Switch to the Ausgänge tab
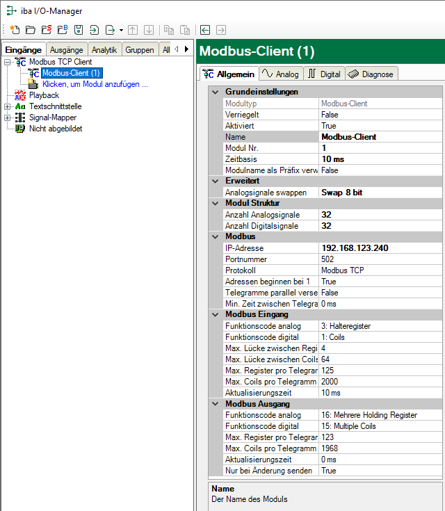This screenshot has height=511, width=445. point(67,50)
